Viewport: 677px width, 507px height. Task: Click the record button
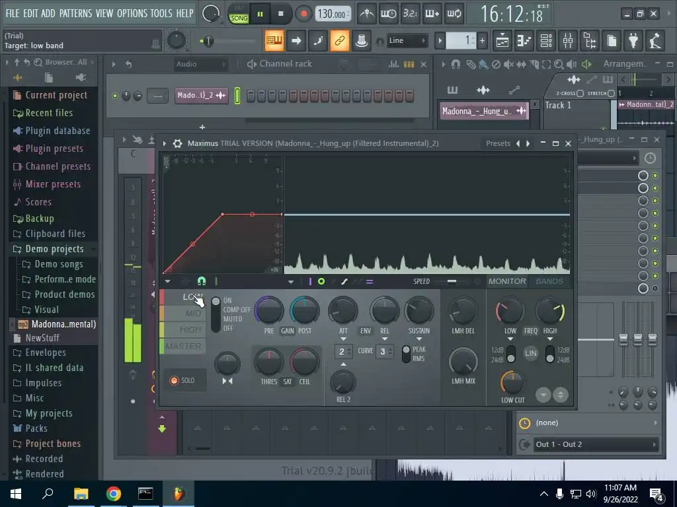click(x=304, y=15)
